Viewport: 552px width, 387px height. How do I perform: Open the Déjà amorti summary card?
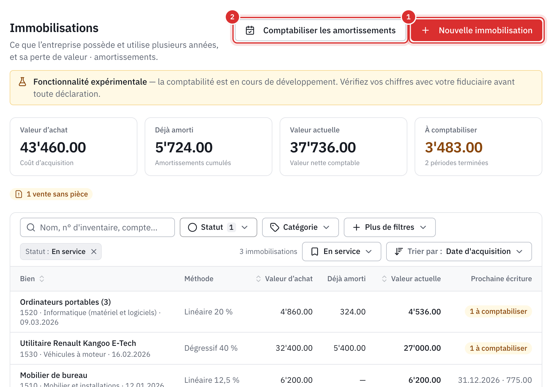pos(209,147)
